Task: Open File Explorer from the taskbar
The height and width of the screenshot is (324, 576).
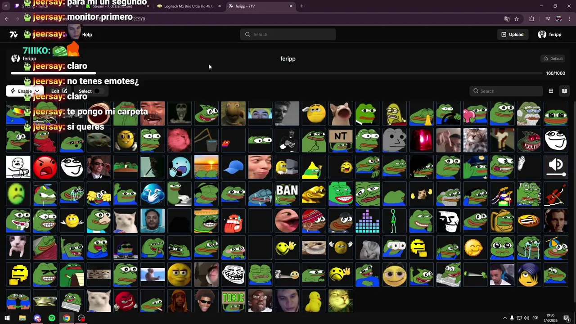Action: point(22,318)
